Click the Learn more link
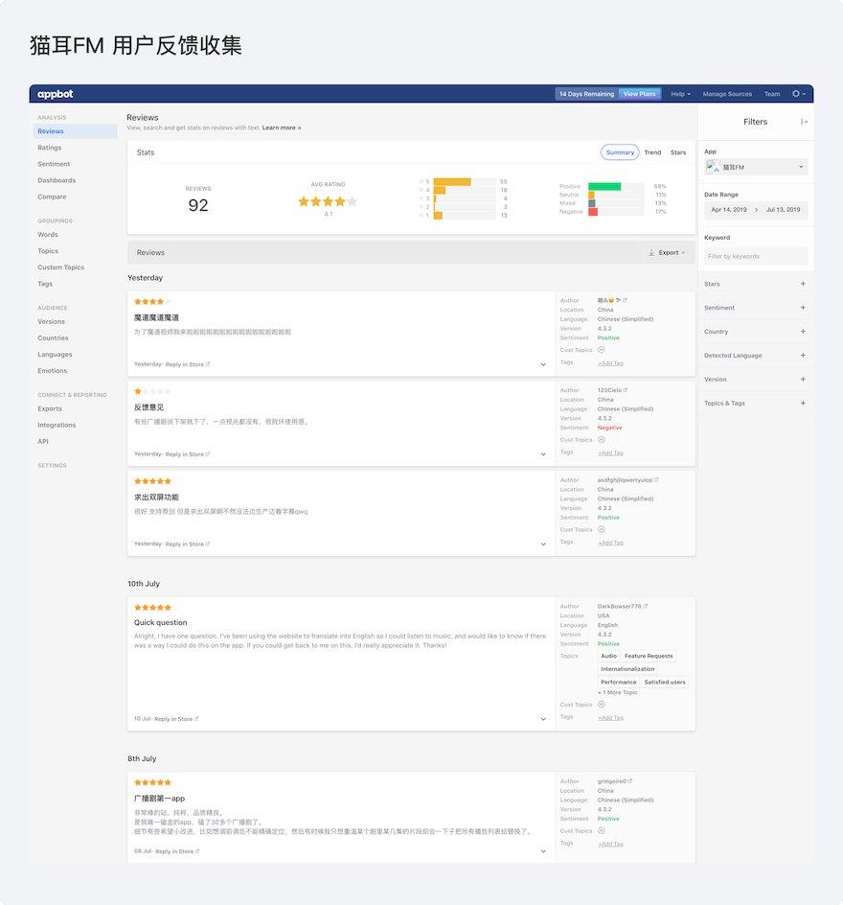Image resolution: width=843 pixels, height=905 pixels. click(282, 128)
